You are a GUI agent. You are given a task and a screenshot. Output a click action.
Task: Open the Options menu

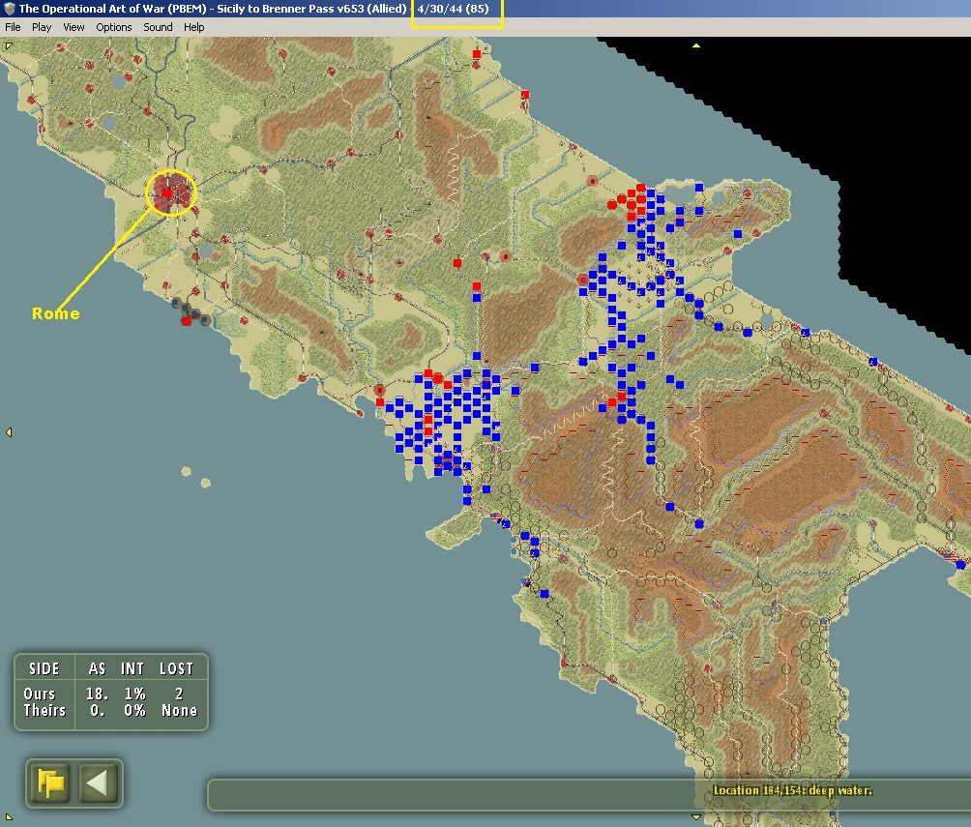(114, 27)
